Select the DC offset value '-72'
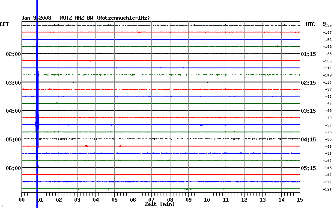Viewport: 334px width, 211px height. pos(328,118)
